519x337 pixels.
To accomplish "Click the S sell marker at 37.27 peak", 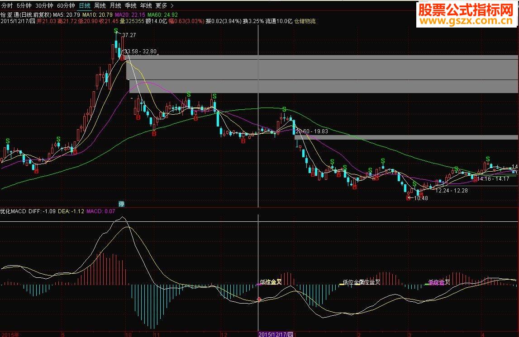I will click(x=116, y=31).
